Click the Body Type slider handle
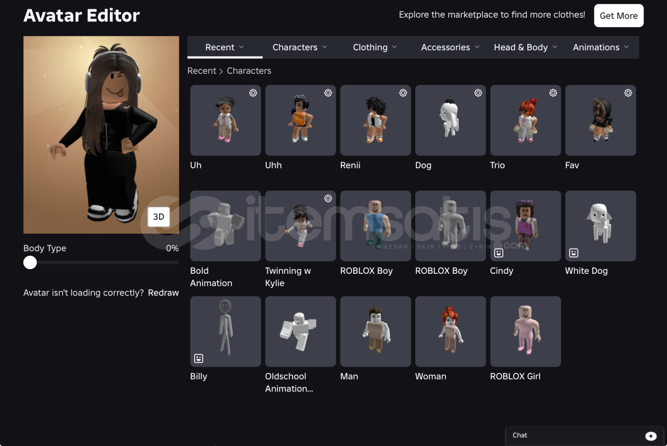 [30, 262]
